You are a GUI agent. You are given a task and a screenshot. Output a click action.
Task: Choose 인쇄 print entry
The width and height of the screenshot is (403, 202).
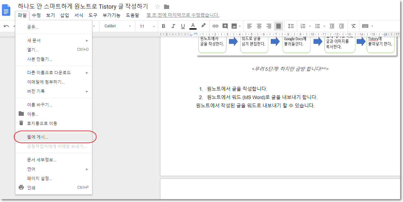[x=54, y=188]
